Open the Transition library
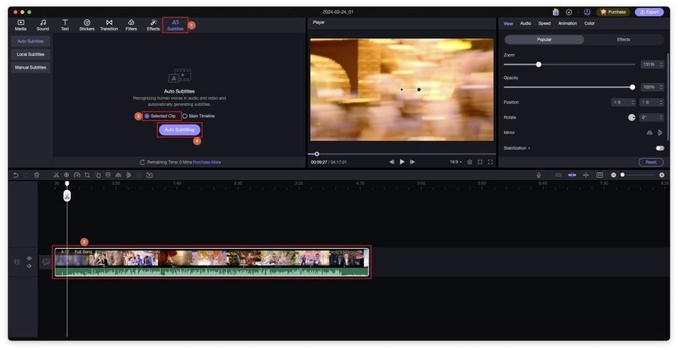 [109, 25]
